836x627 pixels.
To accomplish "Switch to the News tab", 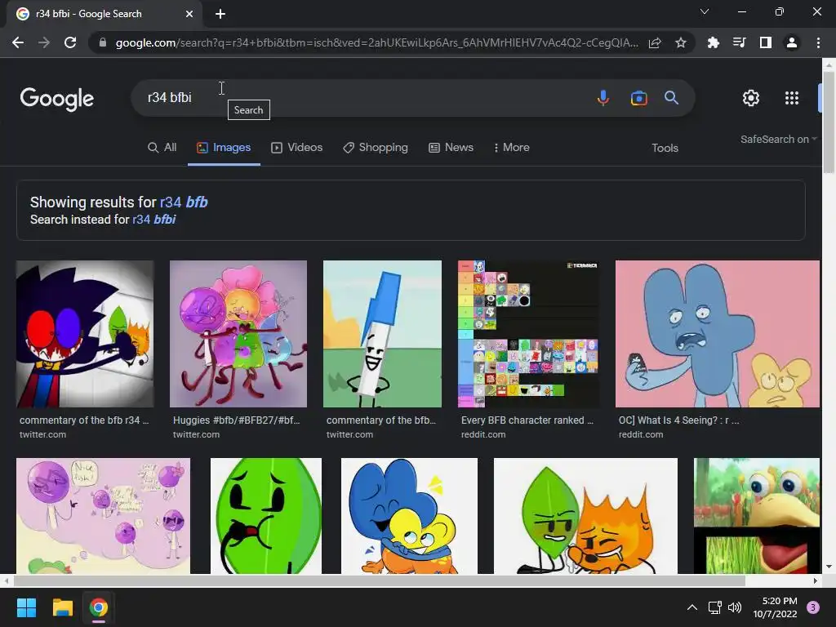I will click(x=451, y=148).
